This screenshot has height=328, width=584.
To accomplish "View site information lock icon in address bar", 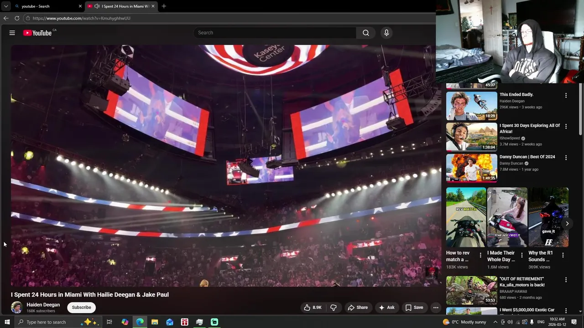I will point(28,18).
